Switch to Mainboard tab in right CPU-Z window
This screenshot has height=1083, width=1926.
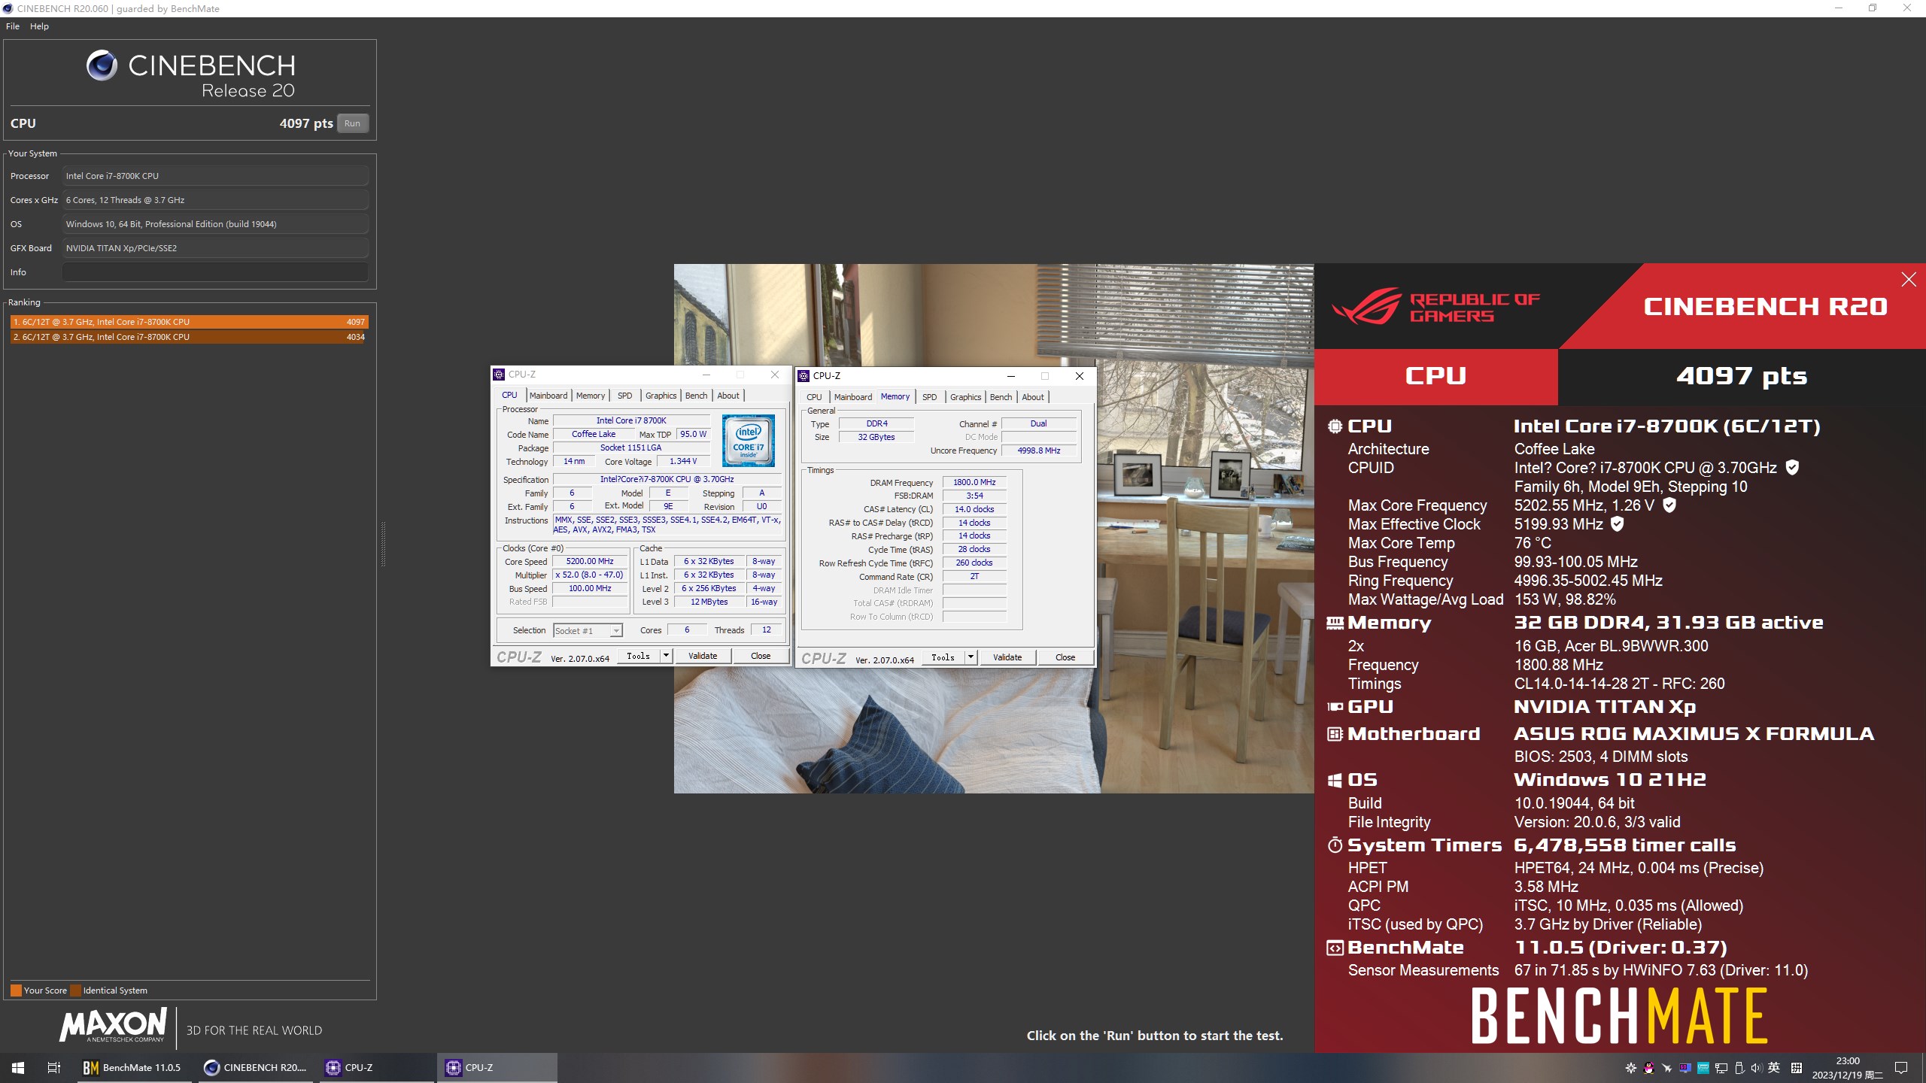pyautogui.click(x=853, y=397)
